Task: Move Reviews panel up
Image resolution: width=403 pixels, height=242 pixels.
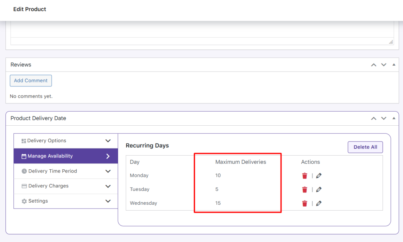Action: click(374, 65)
